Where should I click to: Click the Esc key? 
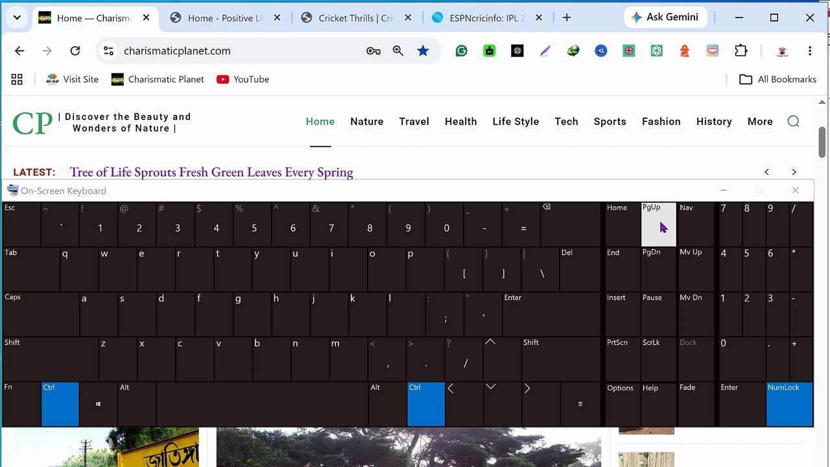click(x=21, y=224)
